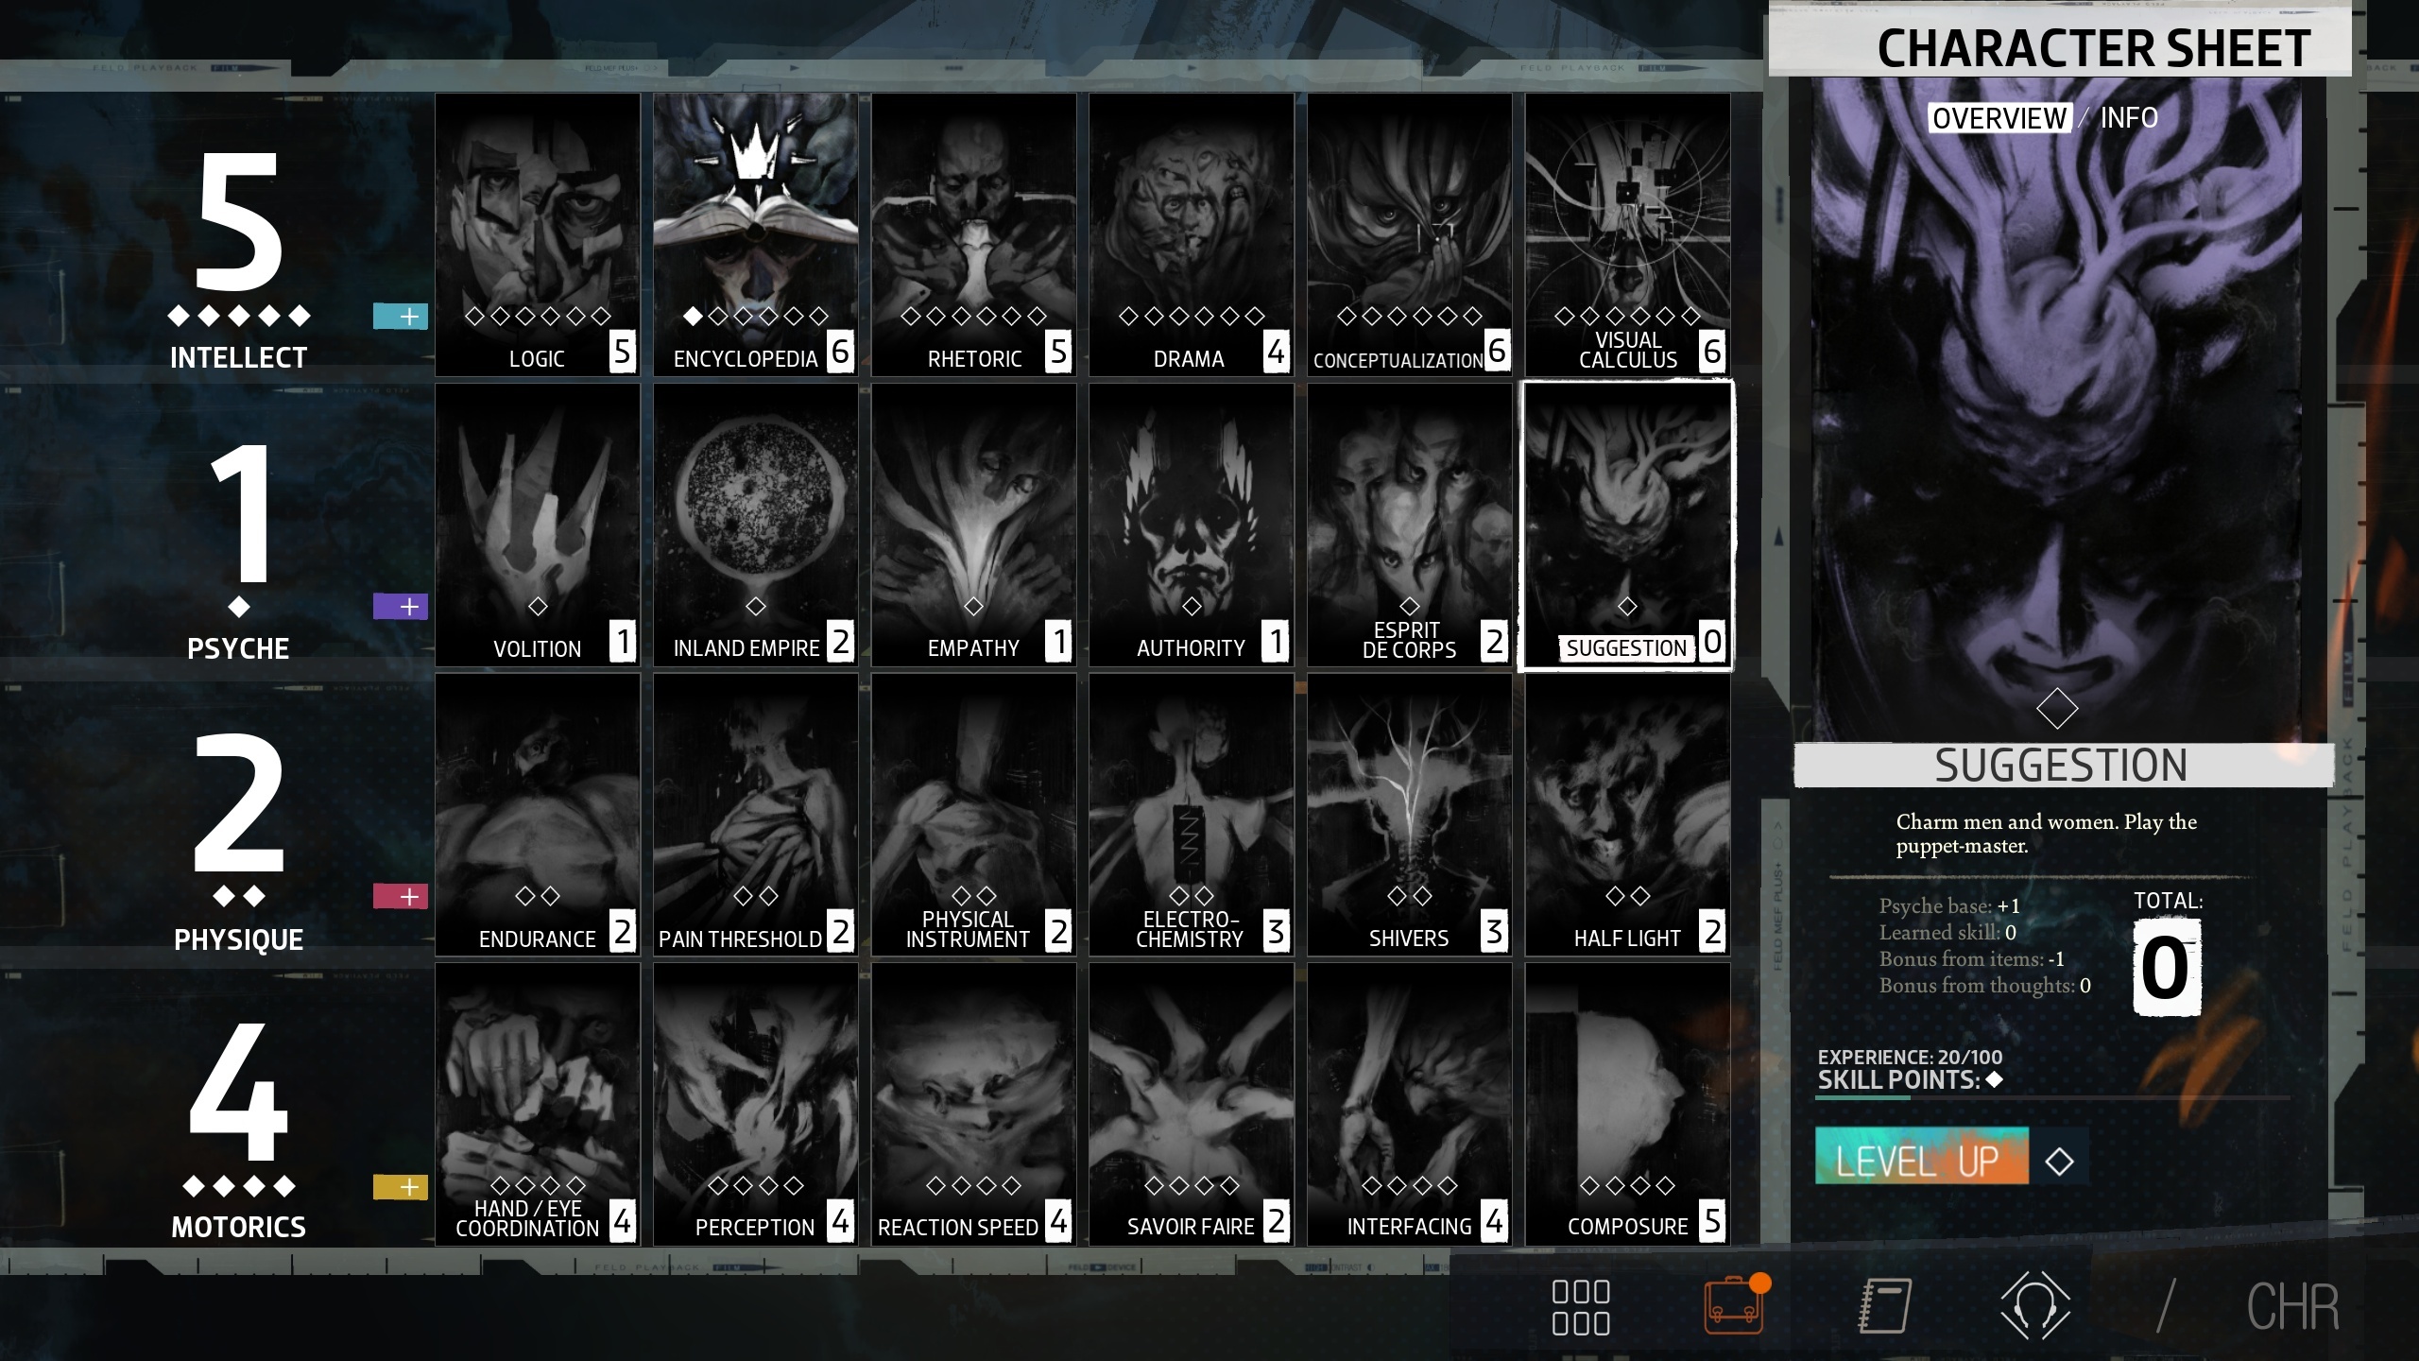This screenshot has height=1361, width=2419.
Task: Click the experience progress bar
Action: click(2053, 1098)
